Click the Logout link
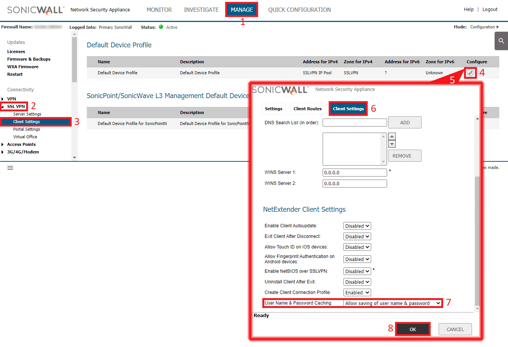Screen dimensions: 508x347 490,9
